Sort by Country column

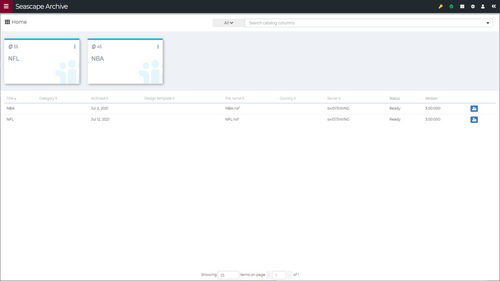click(x=287, y=99)
